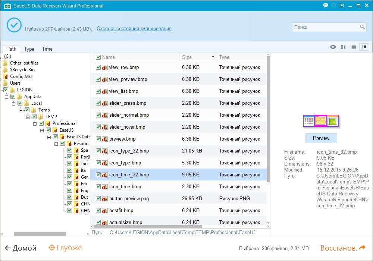Image resolution: width=373 pixels, height=261 pixels.
Task: Collapse the Local tree node
Action: [13, 103]
